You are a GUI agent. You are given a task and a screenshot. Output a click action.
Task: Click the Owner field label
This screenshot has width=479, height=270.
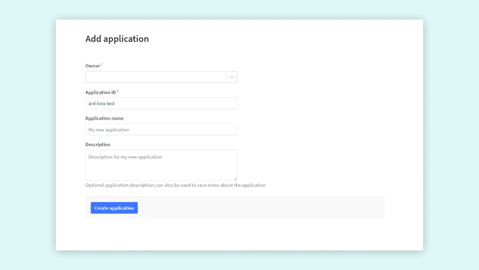[x=93, y=66]
